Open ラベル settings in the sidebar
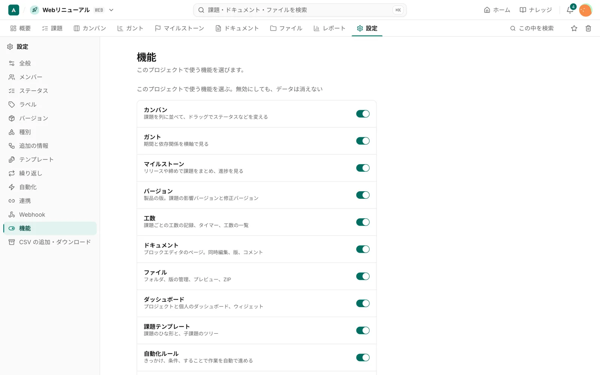Screen dimensions: 600x375 coord(50,105)
